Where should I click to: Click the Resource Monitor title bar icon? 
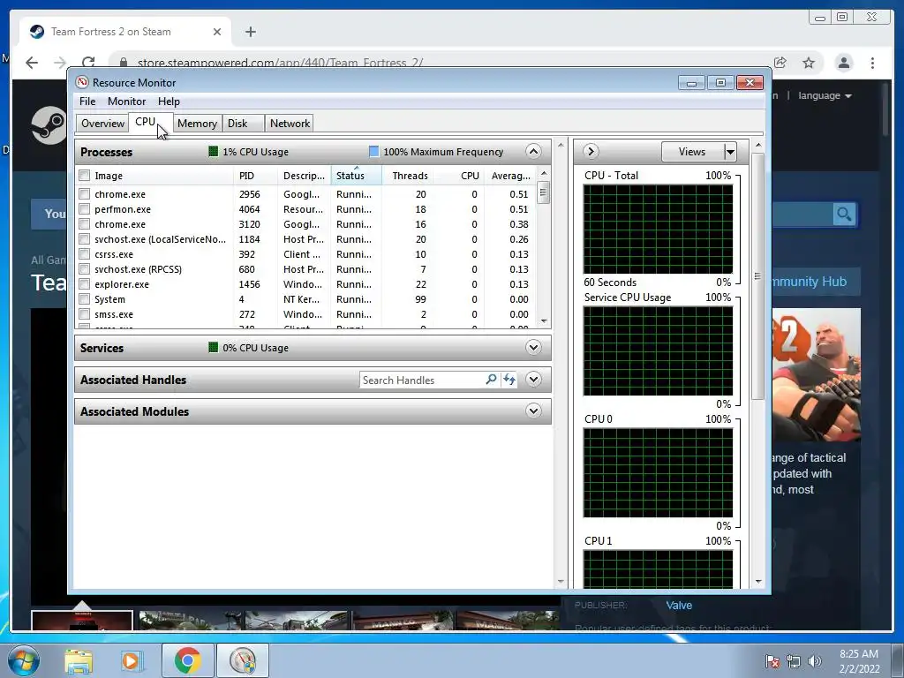click(82, 82)
